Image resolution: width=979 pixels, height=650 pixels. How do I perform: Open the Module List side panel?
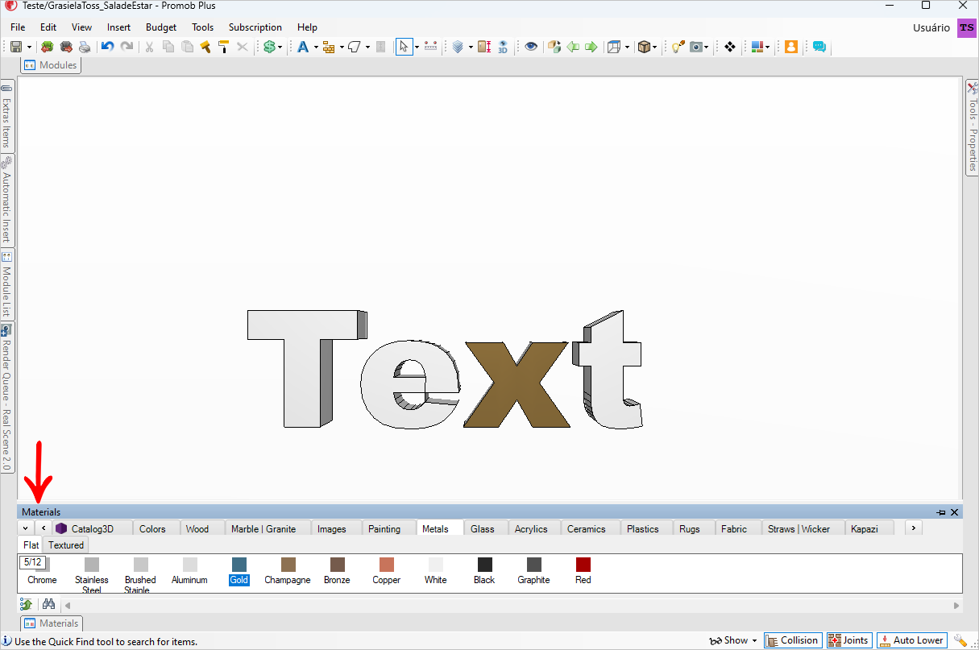(6, 285)
